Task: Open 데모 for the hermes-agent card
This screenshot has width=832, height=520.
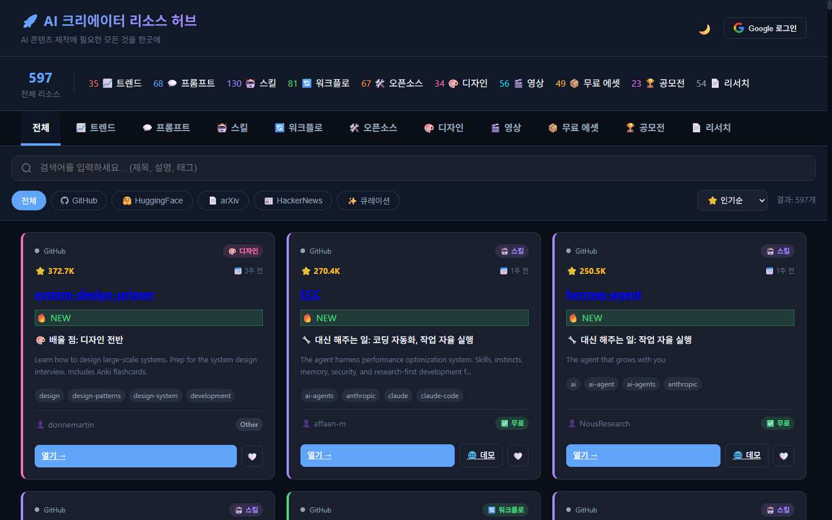Action: pos(746,455)
